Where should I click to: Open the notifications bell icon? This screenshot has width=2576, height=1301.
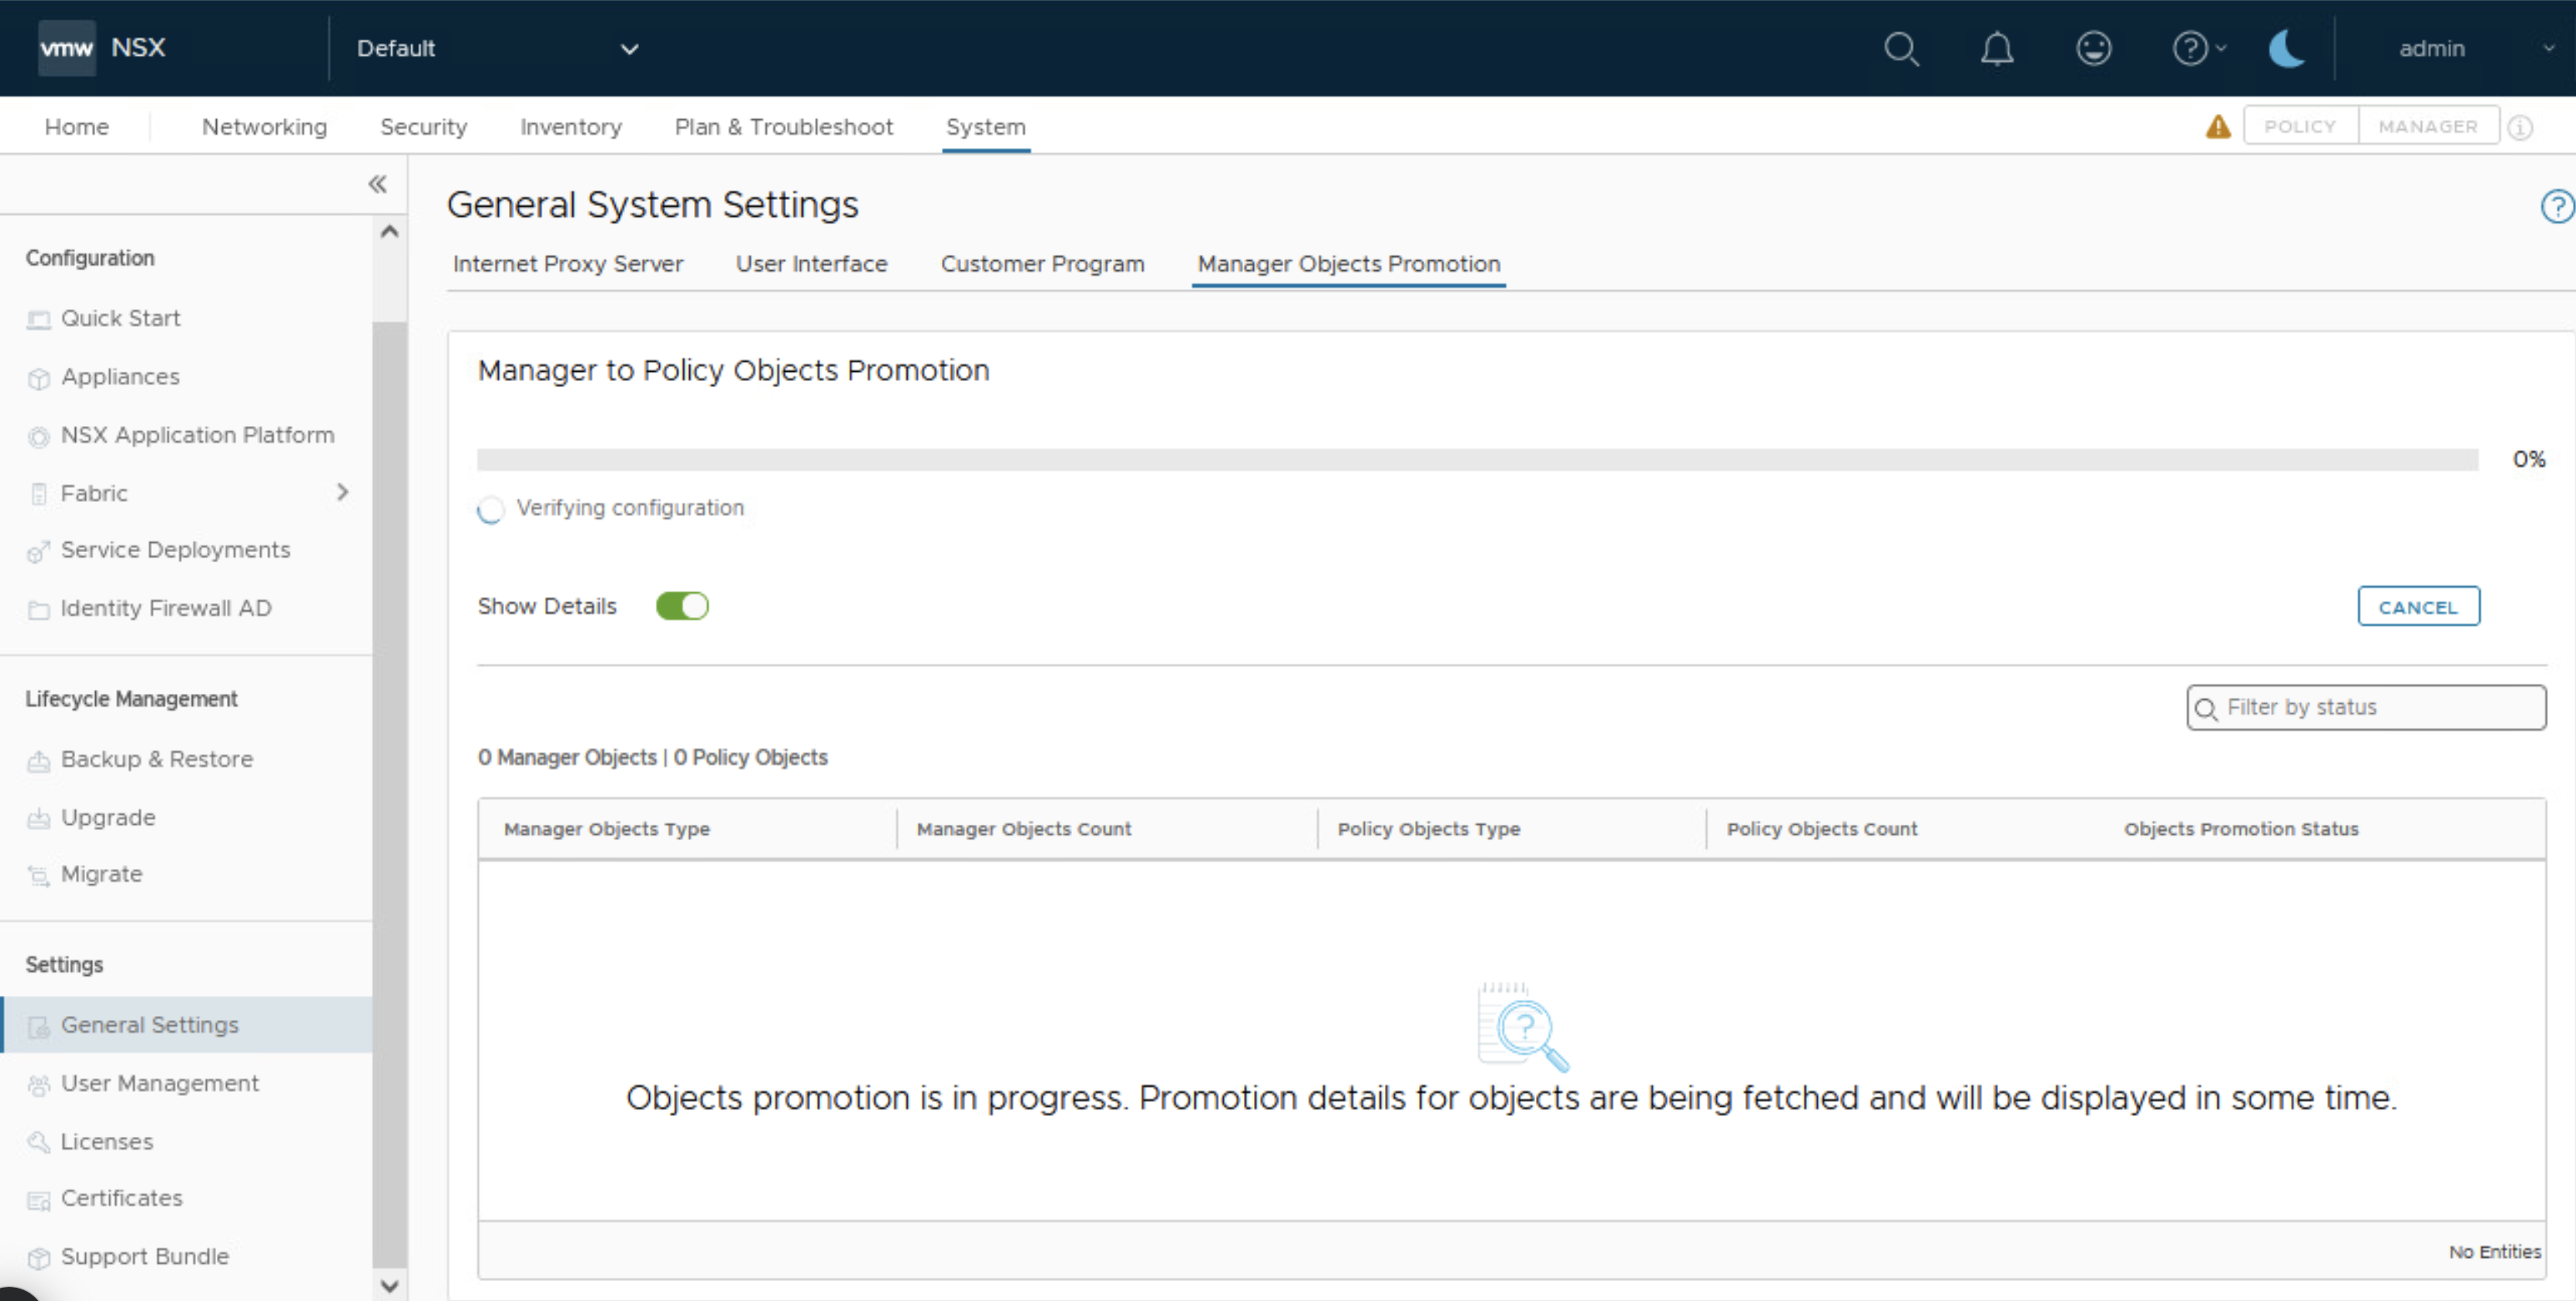(x=1996, y=48)
